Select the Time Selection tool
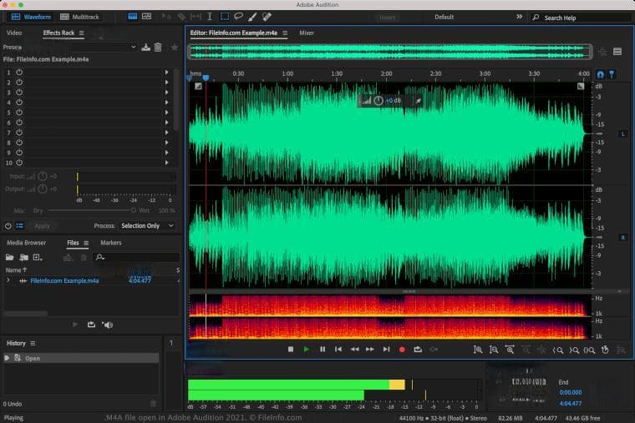Image resolution: width=635 pixels, height=423 pixels. (x=210, y=17)
